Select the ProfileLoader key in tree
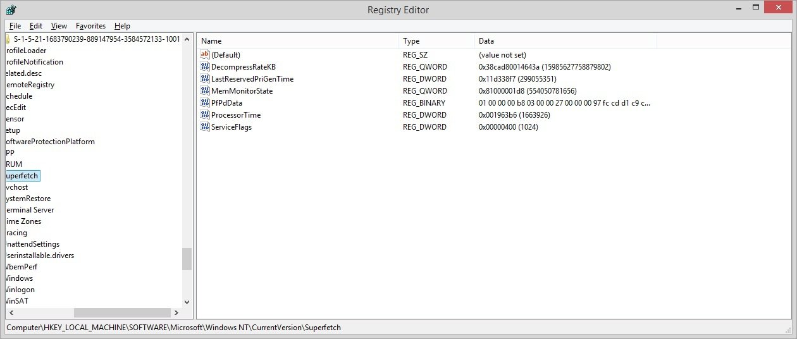797x339 pixels. tap(26, 51)
